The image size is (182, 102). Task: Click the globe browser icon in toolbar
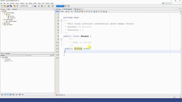point(35,6)
